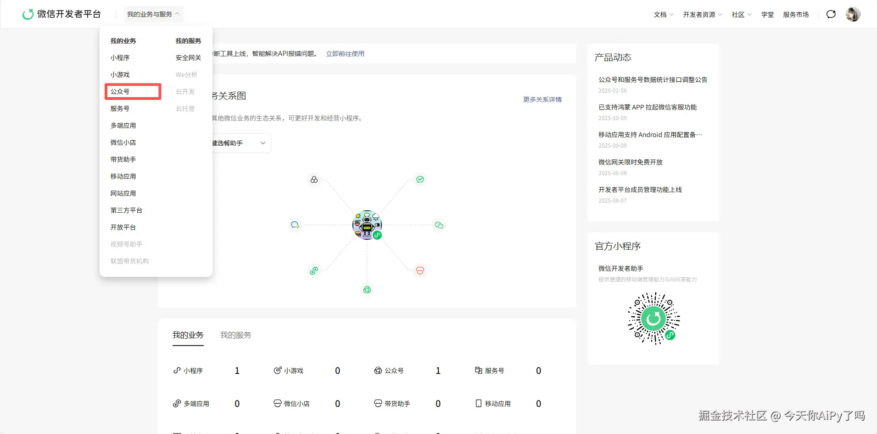Click the 多端应用 icon in the business list
877x434 pixels.
point(177,403)
